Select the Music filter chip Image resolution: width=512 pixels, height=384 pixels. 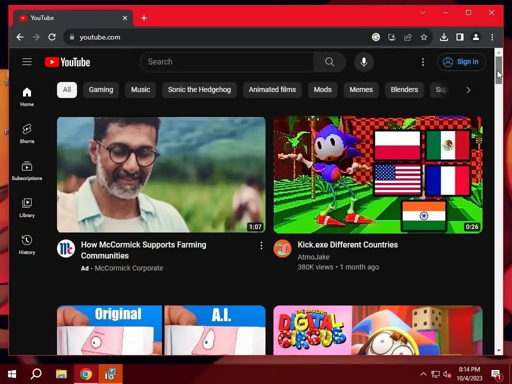(140, 90)
